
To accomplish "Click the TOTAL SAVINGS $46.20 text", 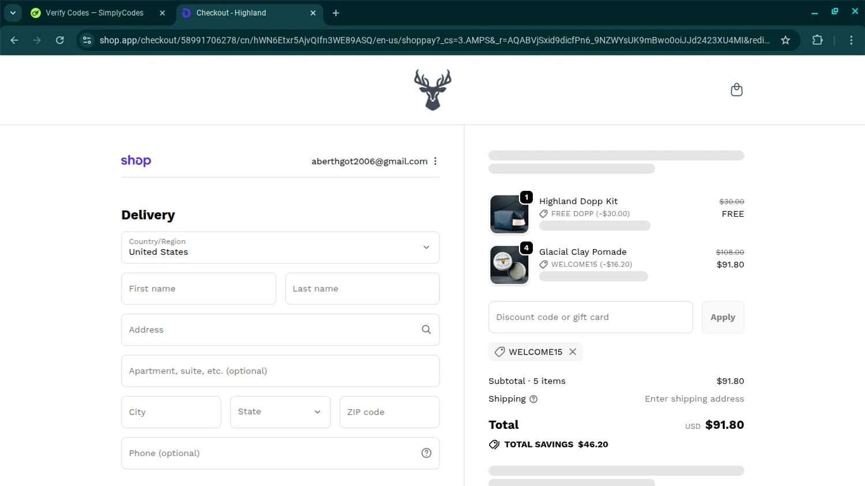I will click(x=556, y=444).
